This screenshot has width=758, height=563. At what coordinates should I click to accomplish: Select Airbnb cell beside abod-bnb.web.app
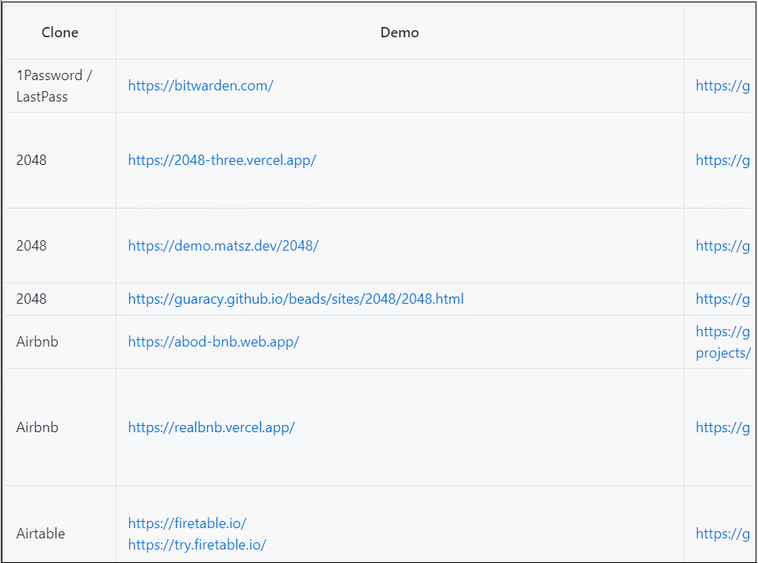[x=60, y=342]
